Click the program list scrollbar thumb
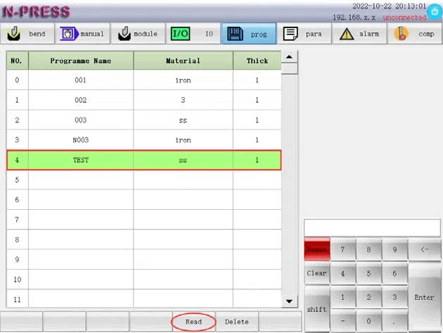443x333 pixels. click(x=289, y=68)
